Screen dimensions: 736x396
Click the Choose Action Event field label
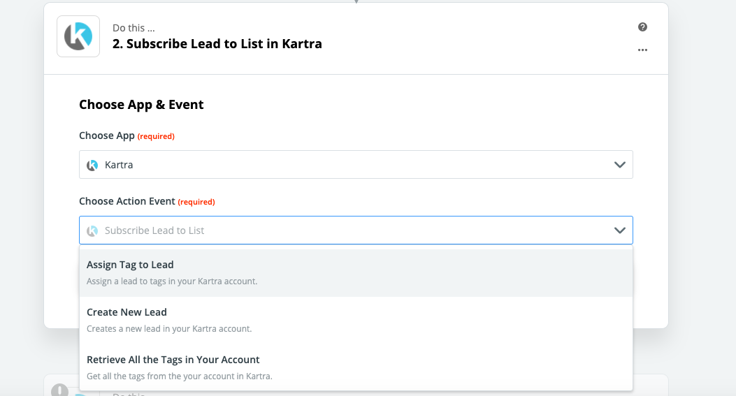point(127,201)
